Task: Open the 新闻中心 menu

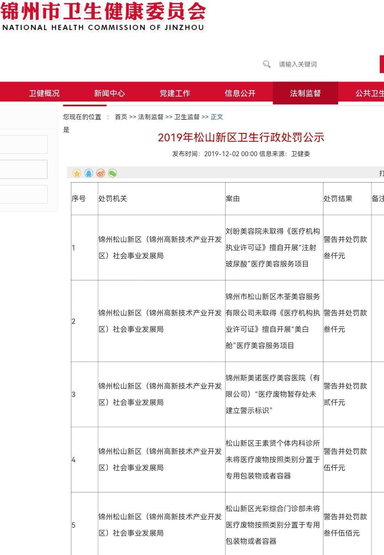Action: 110,93
